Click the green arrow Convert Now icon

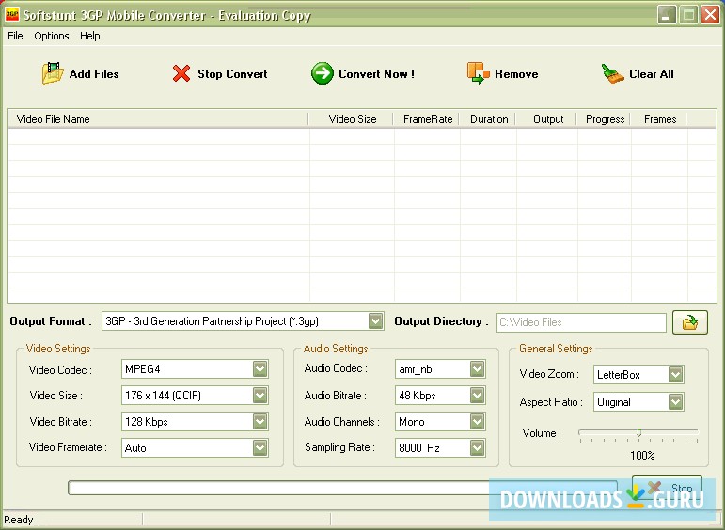pos(323,73)
